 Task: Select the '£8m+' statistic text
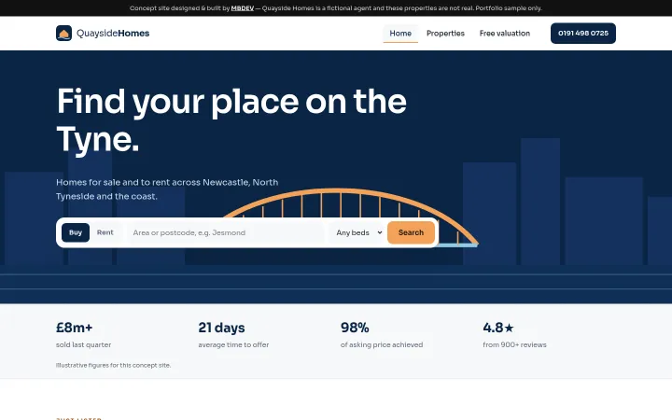[x=74, y=328]
